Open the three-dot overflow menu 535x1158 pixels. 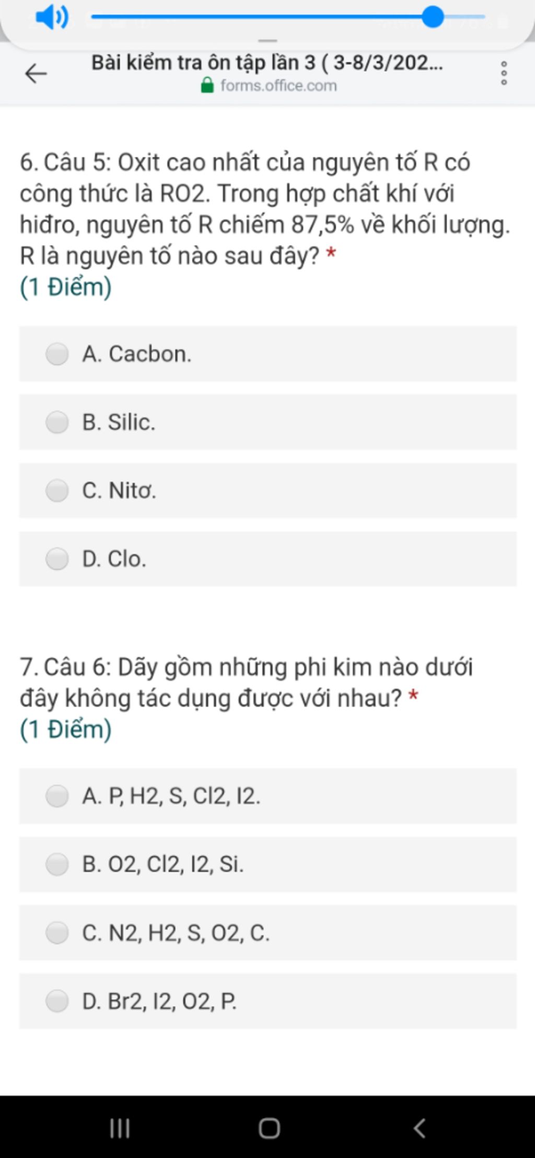pos(504,73)
